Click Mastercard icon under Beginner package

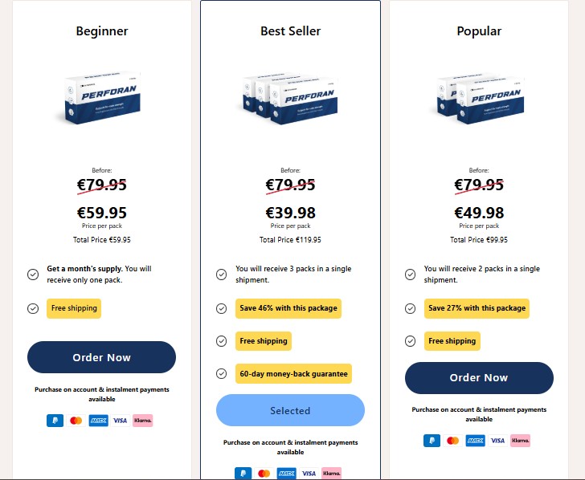[x=76, y=420]
